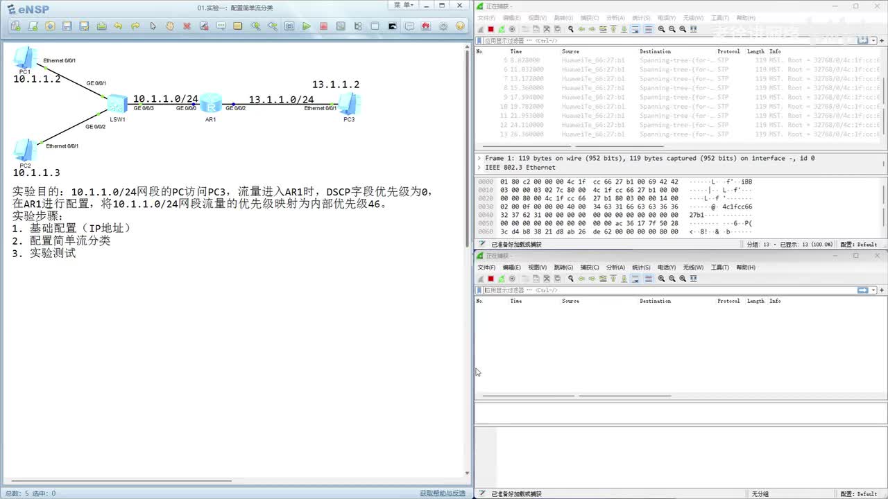Click the yellow help icon in eNSP toolbar
Screen dimensions: 888x499
[x=460, y=26]
